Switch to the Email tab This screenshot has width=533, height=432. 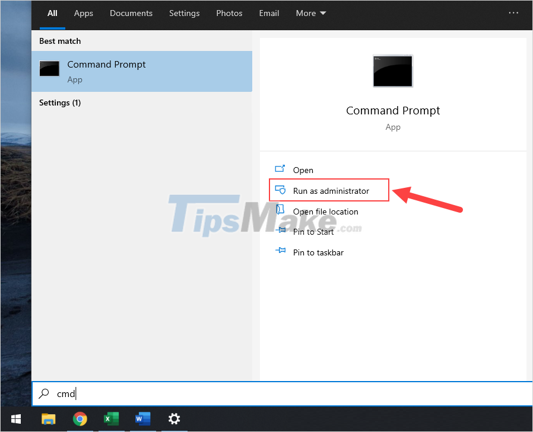pos(269,13)
